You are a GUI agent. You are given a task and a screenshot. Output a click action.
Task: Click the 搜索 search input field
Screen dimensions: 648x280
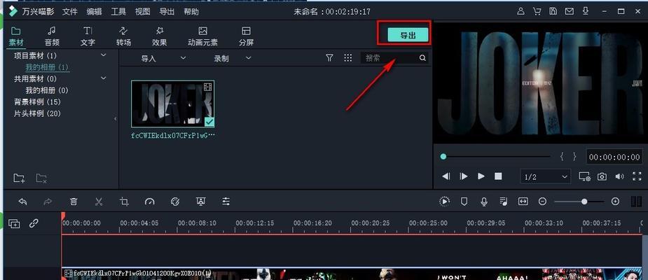tap(389, 58)
